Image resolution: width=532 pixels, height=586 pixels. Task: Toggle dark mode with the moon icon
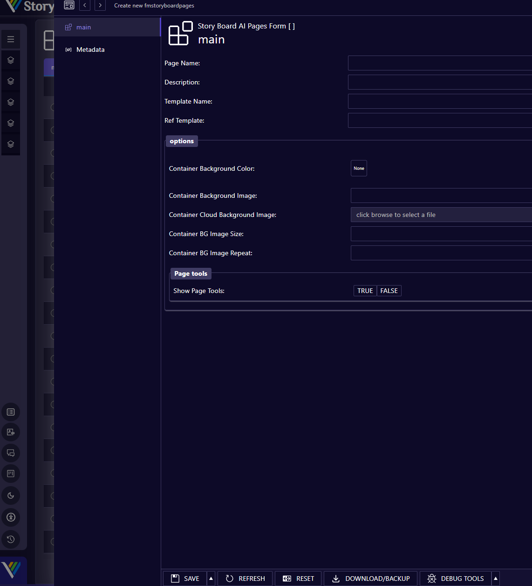click(11, 495)
